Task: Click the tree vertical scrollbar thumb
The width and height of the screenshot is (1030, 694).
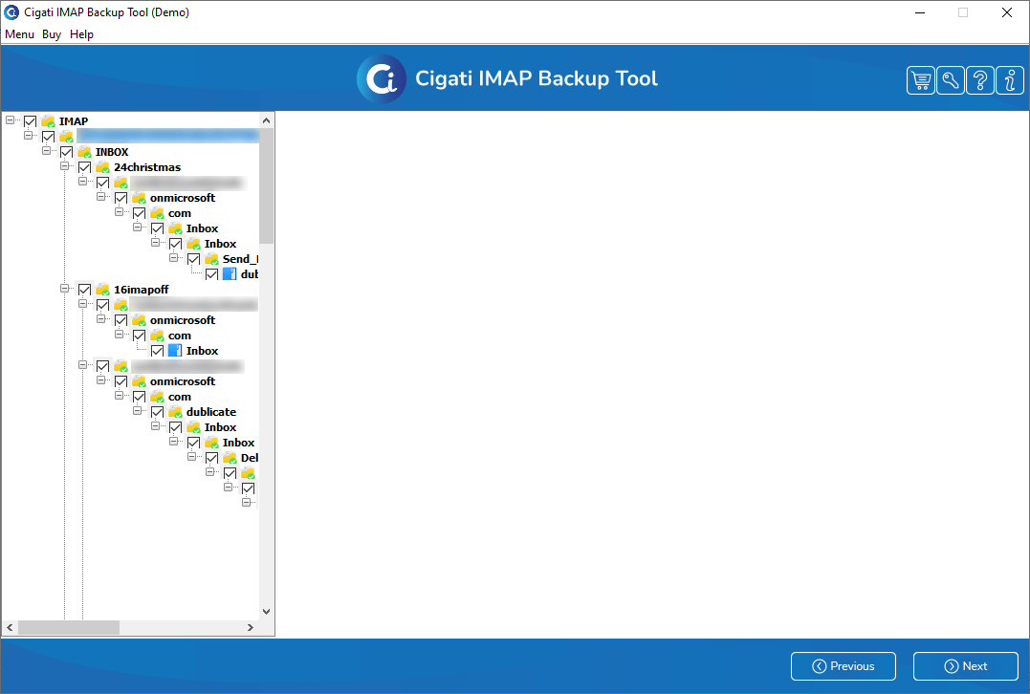Action: click(x=266, y=185)
